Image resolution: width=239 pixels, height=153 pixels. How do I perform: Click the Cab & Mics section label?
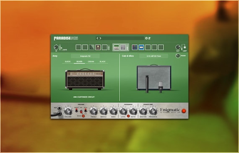(x=128, y=56)
